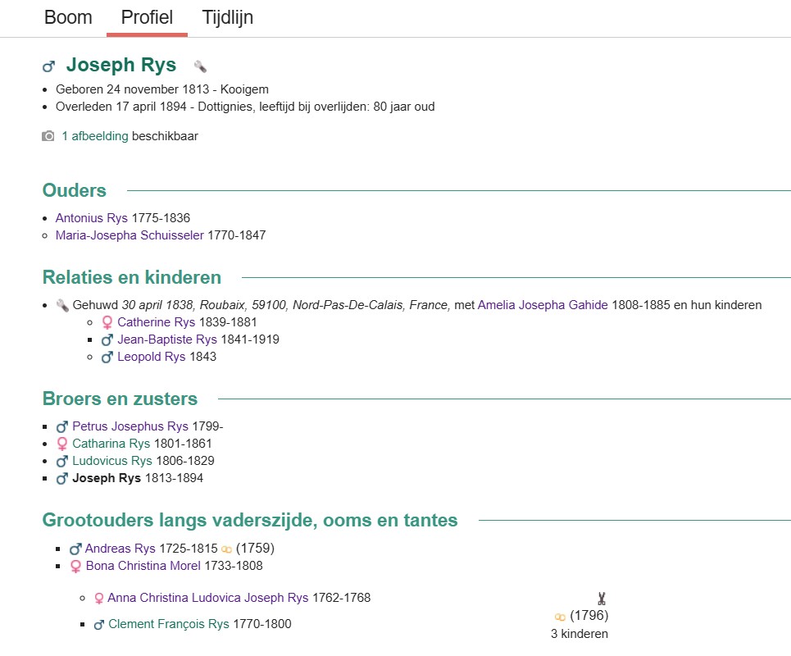Open the 1 afbeelding link
The width and height of the screenshot is (791, 656).
[x=94, y=136]
